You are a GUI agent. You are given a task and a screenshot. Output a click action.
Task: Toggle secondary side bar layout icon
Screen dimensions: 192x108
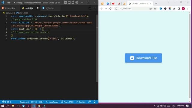pos(73,3)
